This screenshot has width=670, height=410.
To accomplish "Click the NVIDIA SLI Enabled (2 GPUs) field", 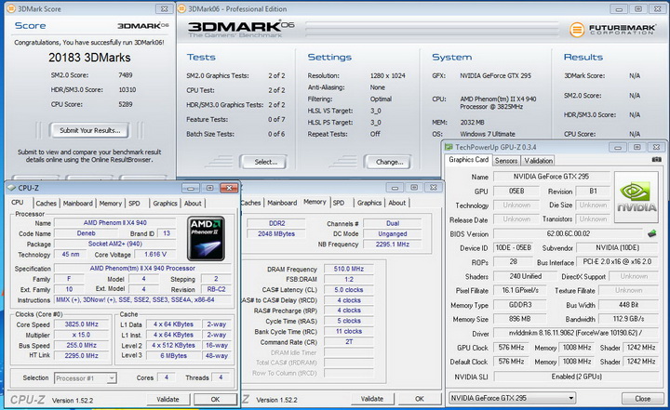I will (x=576, y=377).
